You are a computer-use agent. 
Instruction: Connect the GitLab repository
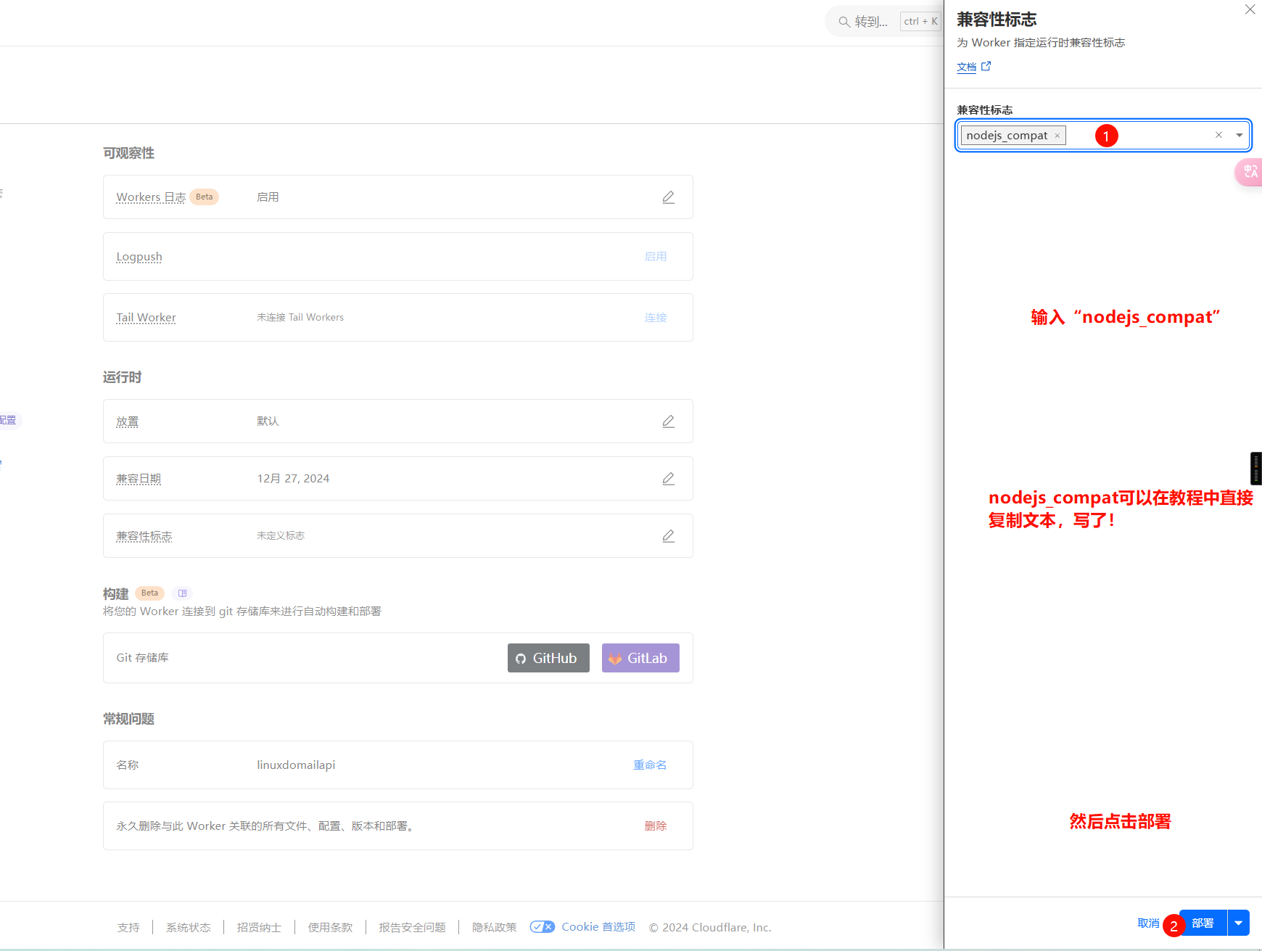coord(640,658)
